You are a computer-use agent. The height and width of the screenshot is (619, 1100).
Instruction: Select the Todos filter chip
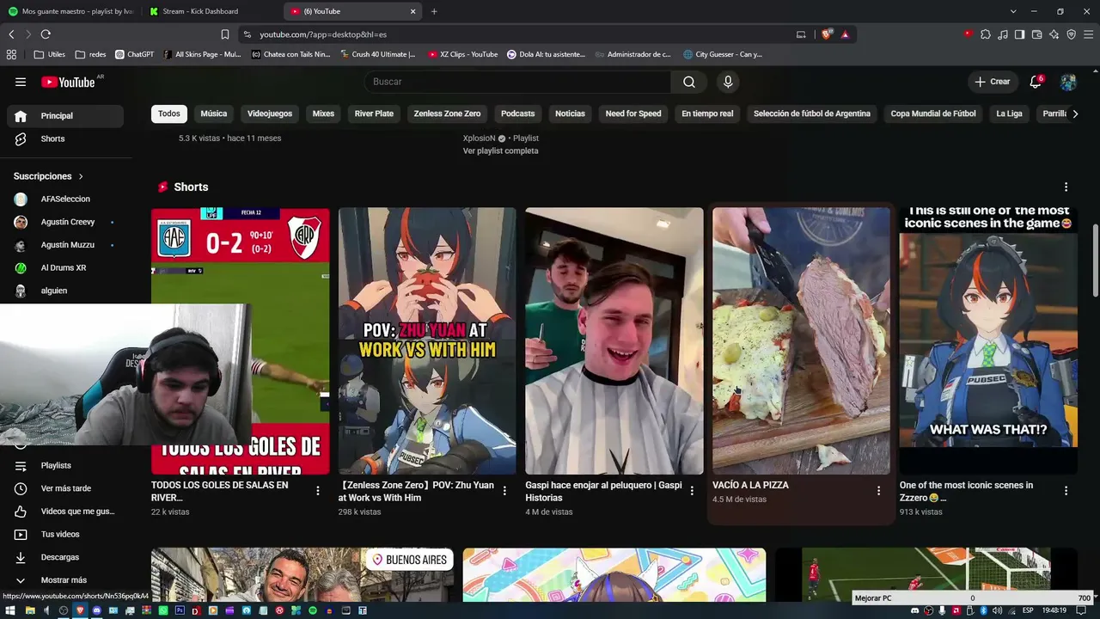point(169,113)
